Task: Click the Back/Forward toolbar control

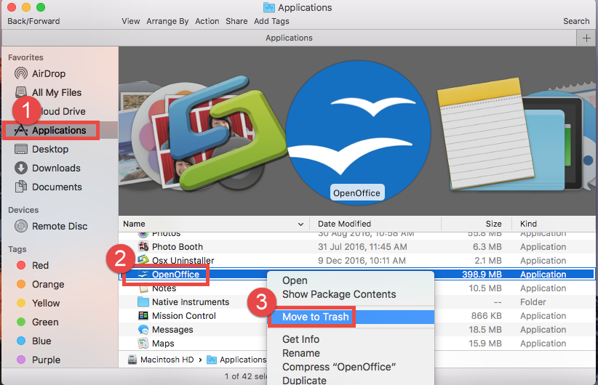Action: coord(33,21)
